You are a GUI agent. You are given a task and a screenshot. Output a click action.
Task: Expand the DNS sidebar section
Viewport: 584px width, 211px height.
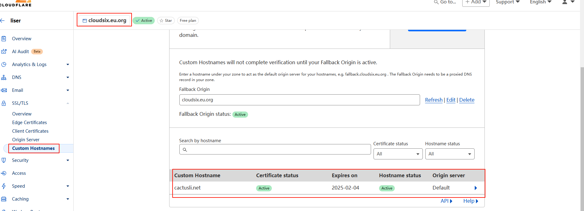[68, 77]
